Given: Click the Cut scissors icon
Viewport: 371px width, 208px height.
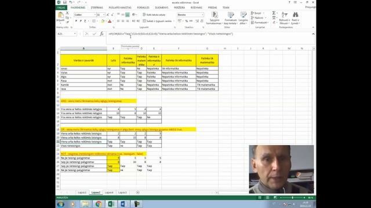Looking at the screenshot, I should coord(67,13).
